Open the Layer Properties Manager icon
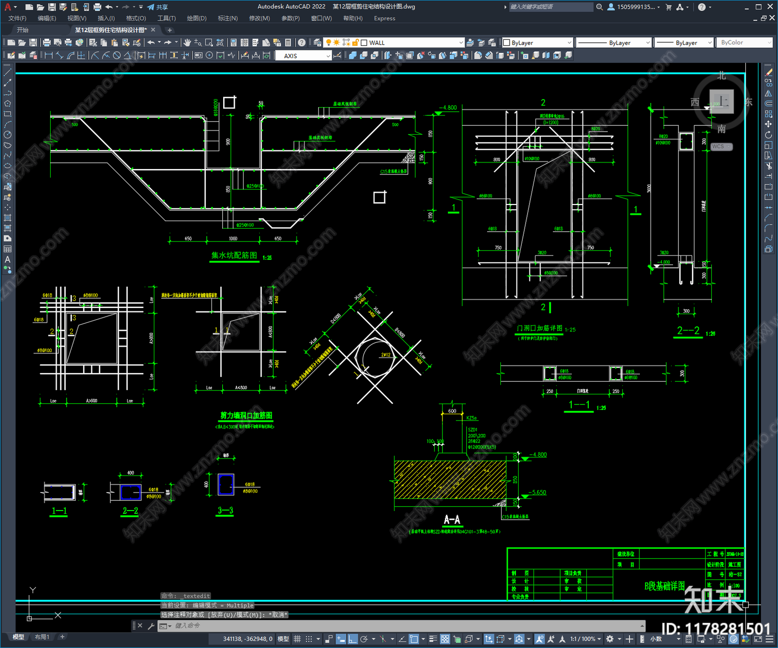 pos(318,43)
